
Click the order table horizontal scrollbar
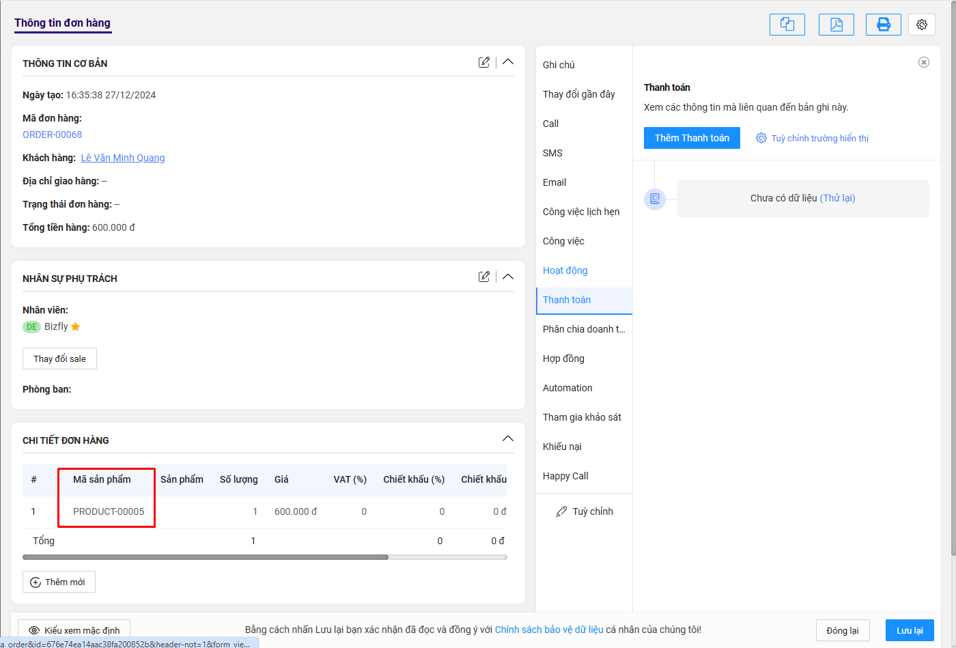pos(206,557)
